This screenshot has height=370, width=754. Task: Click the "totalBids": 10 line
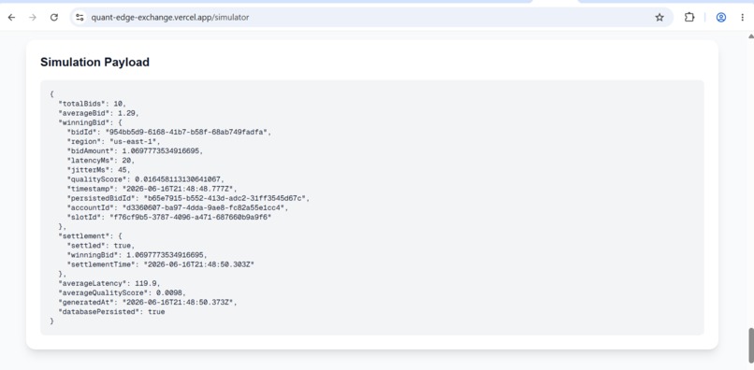[93, 104]
